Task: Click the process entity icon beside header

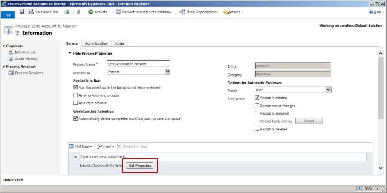Action: (9, 30)
